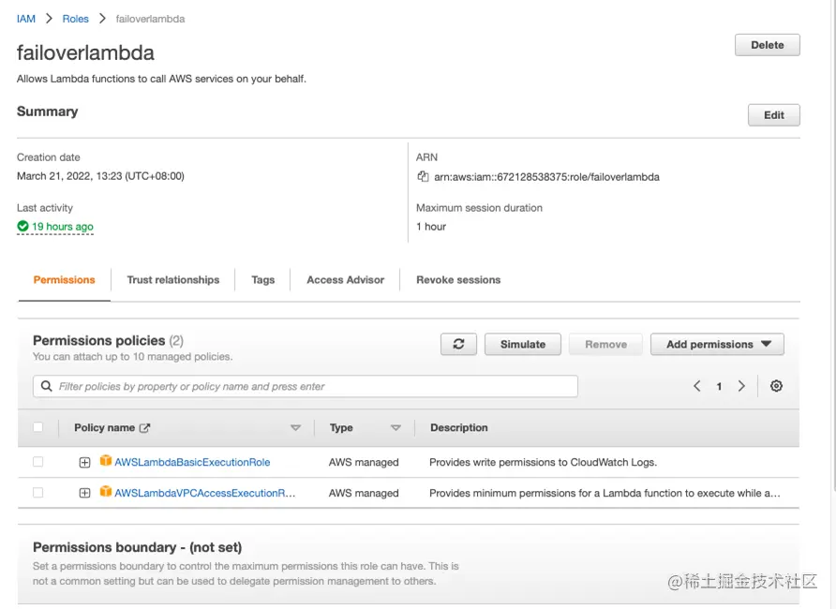836x609 pixels.
Task: Click the failoverlambda breadcrumb text
Action: pos(150,19)
